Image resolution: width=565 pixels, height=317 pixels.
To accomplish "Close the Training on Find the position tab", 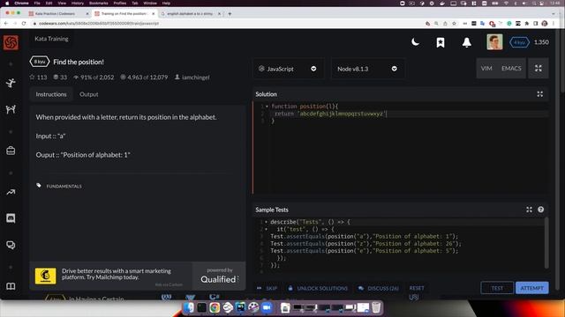I will click(153, 14).
